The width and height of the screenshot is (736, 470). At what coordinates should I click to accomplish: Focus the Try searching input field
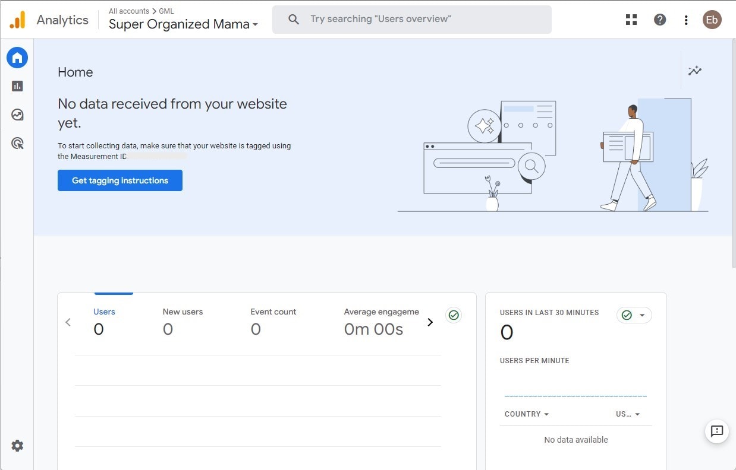click(411, 20)
